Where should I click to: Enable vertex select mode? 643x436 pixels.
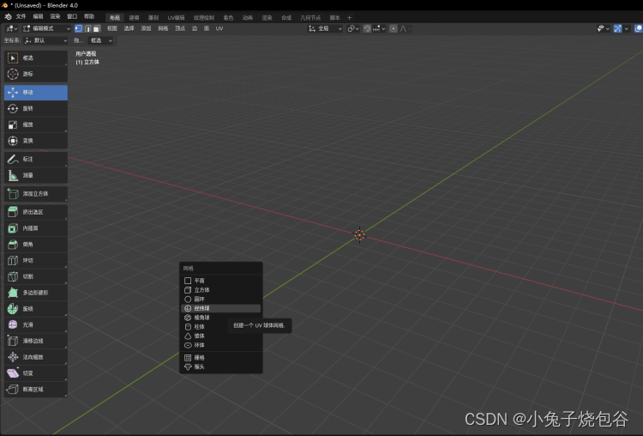tap(78, 28)
